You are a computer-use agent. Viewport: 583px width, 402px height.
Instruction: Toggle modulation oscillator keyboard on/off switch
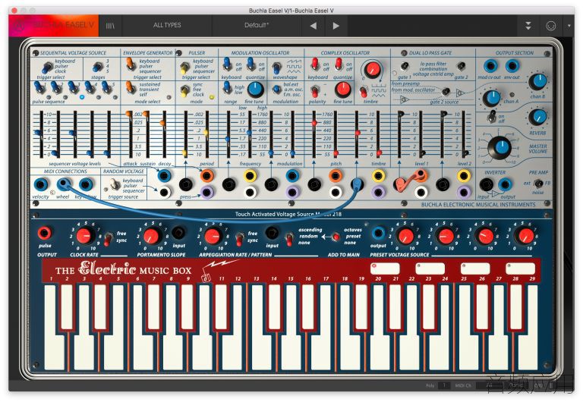point(227,64)
